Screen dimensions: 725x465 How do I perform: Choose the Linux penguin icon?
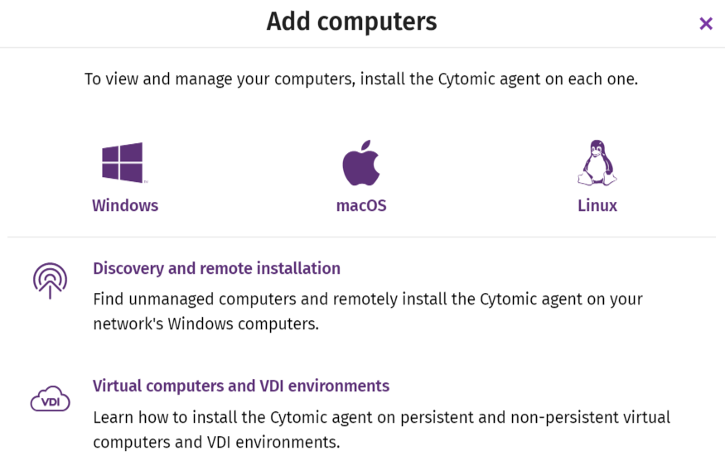597,162
